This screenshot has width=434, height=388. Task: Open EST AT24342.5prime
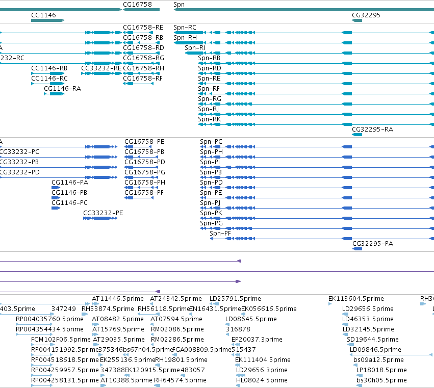click(176, 299)
